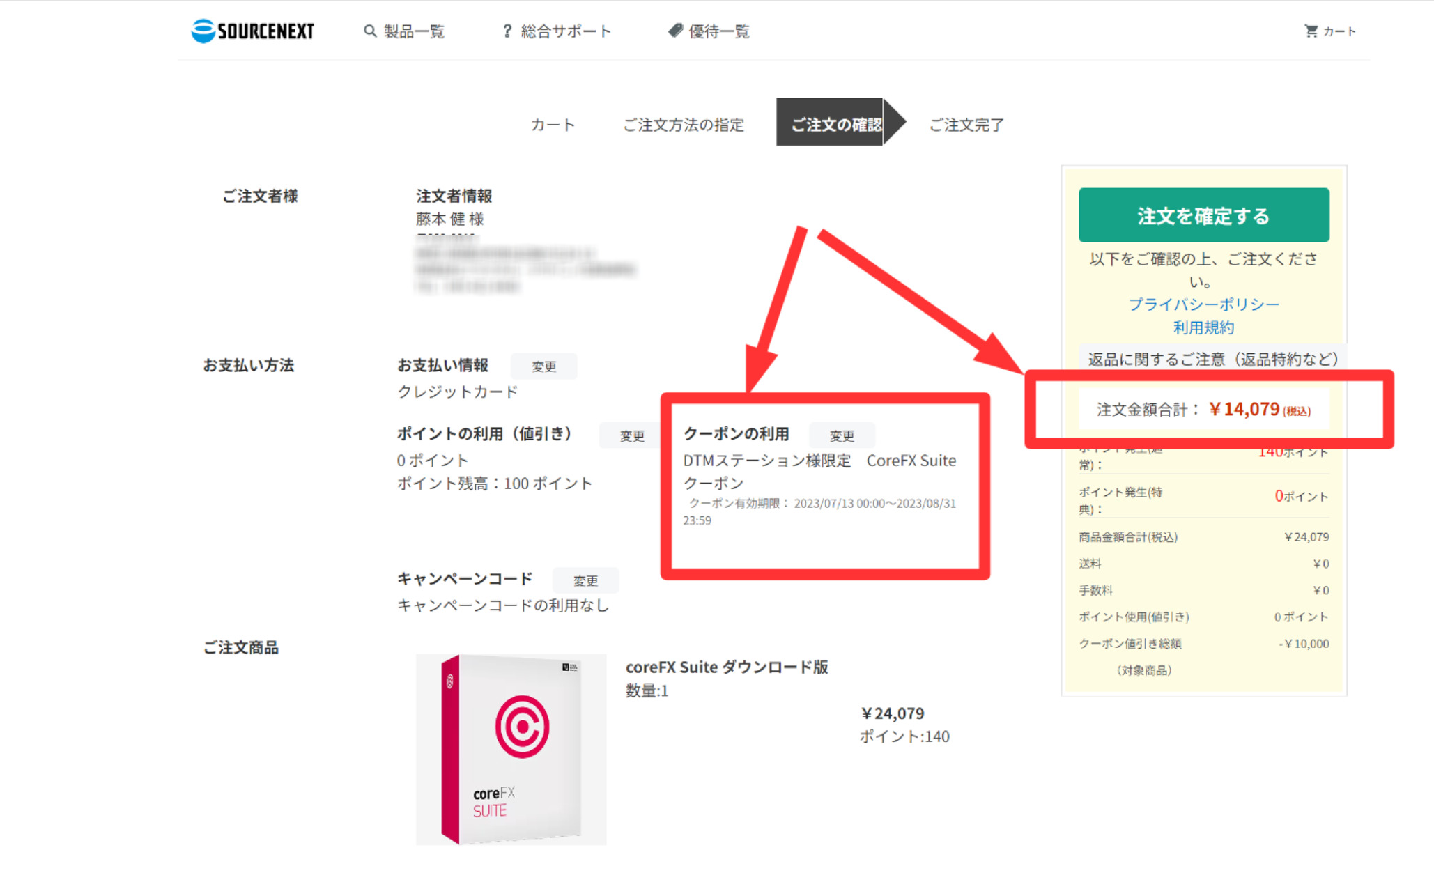Click the order total ¥14,079
Screen dimensions: 1434x889
coord(1244,409)
